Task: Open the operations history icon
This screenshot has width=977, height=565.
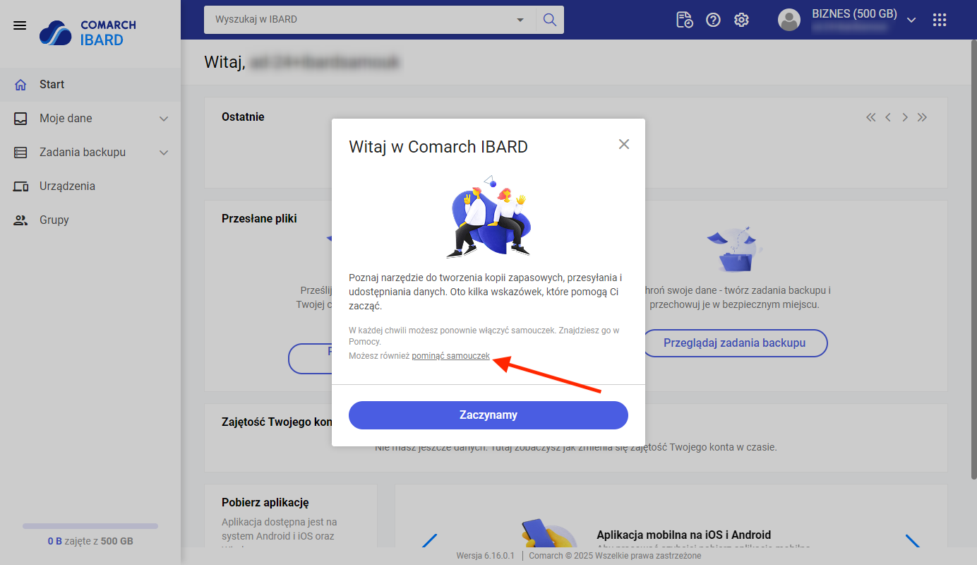Action: (x=685, y=20)
